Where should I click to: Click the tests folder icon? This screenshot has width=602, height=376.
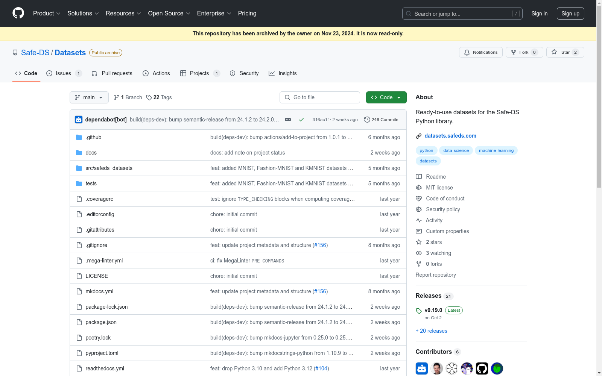79,183
